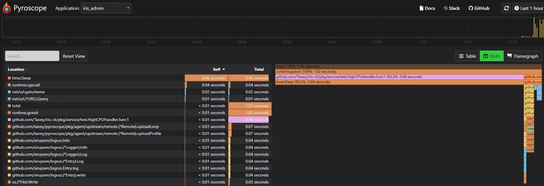544x186 pixels.
Task: Select the os.(*File).Write row
Action: [x=138, y=182]
